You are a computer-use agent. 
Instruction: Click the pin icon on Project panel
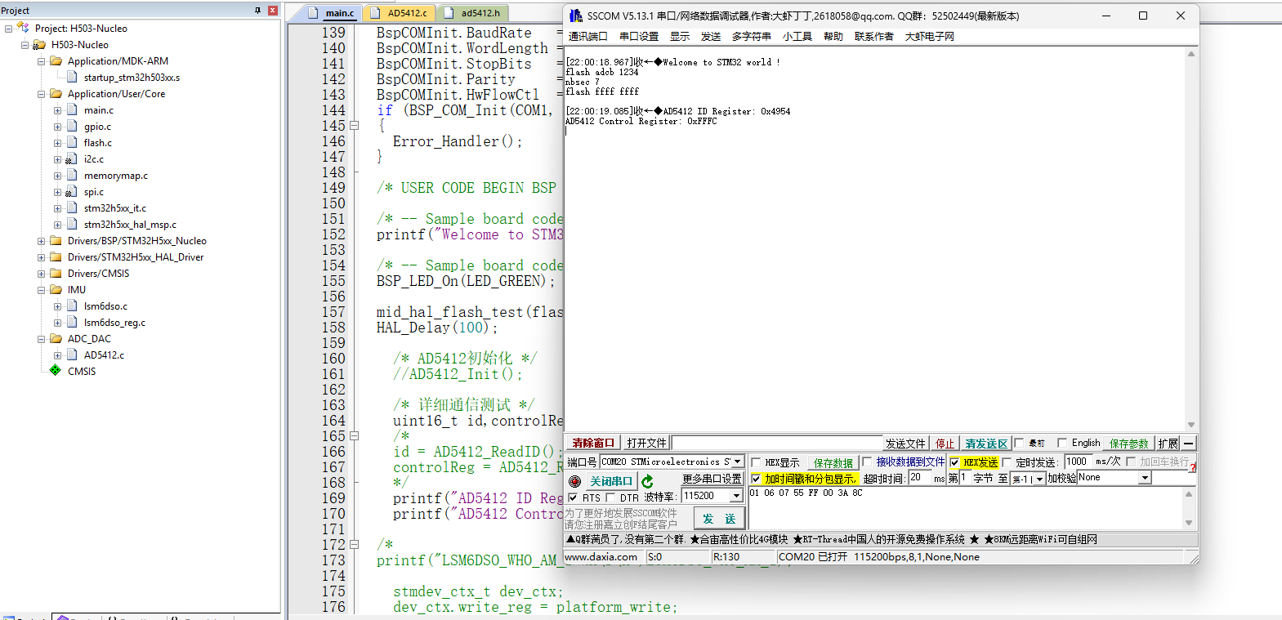[257, 11]
